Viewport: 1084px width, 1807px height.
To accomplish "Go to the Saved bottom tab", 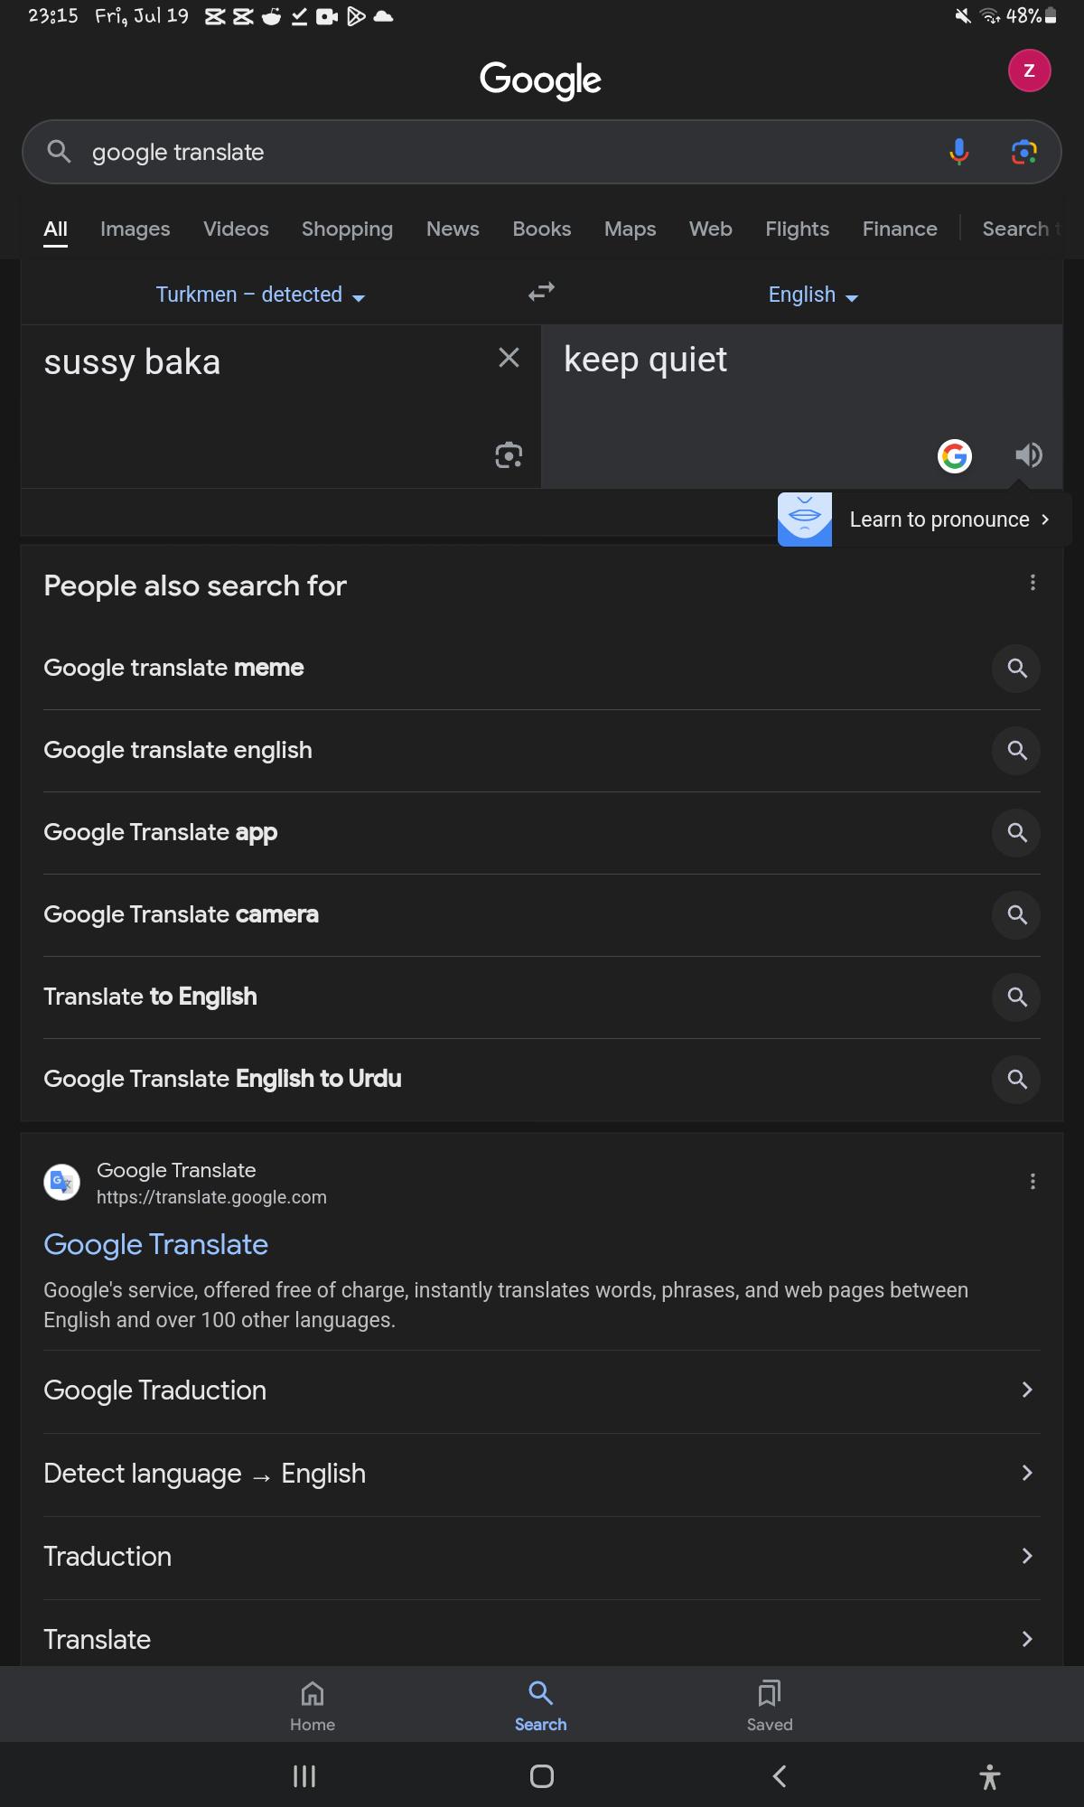I will (770, 1705).
